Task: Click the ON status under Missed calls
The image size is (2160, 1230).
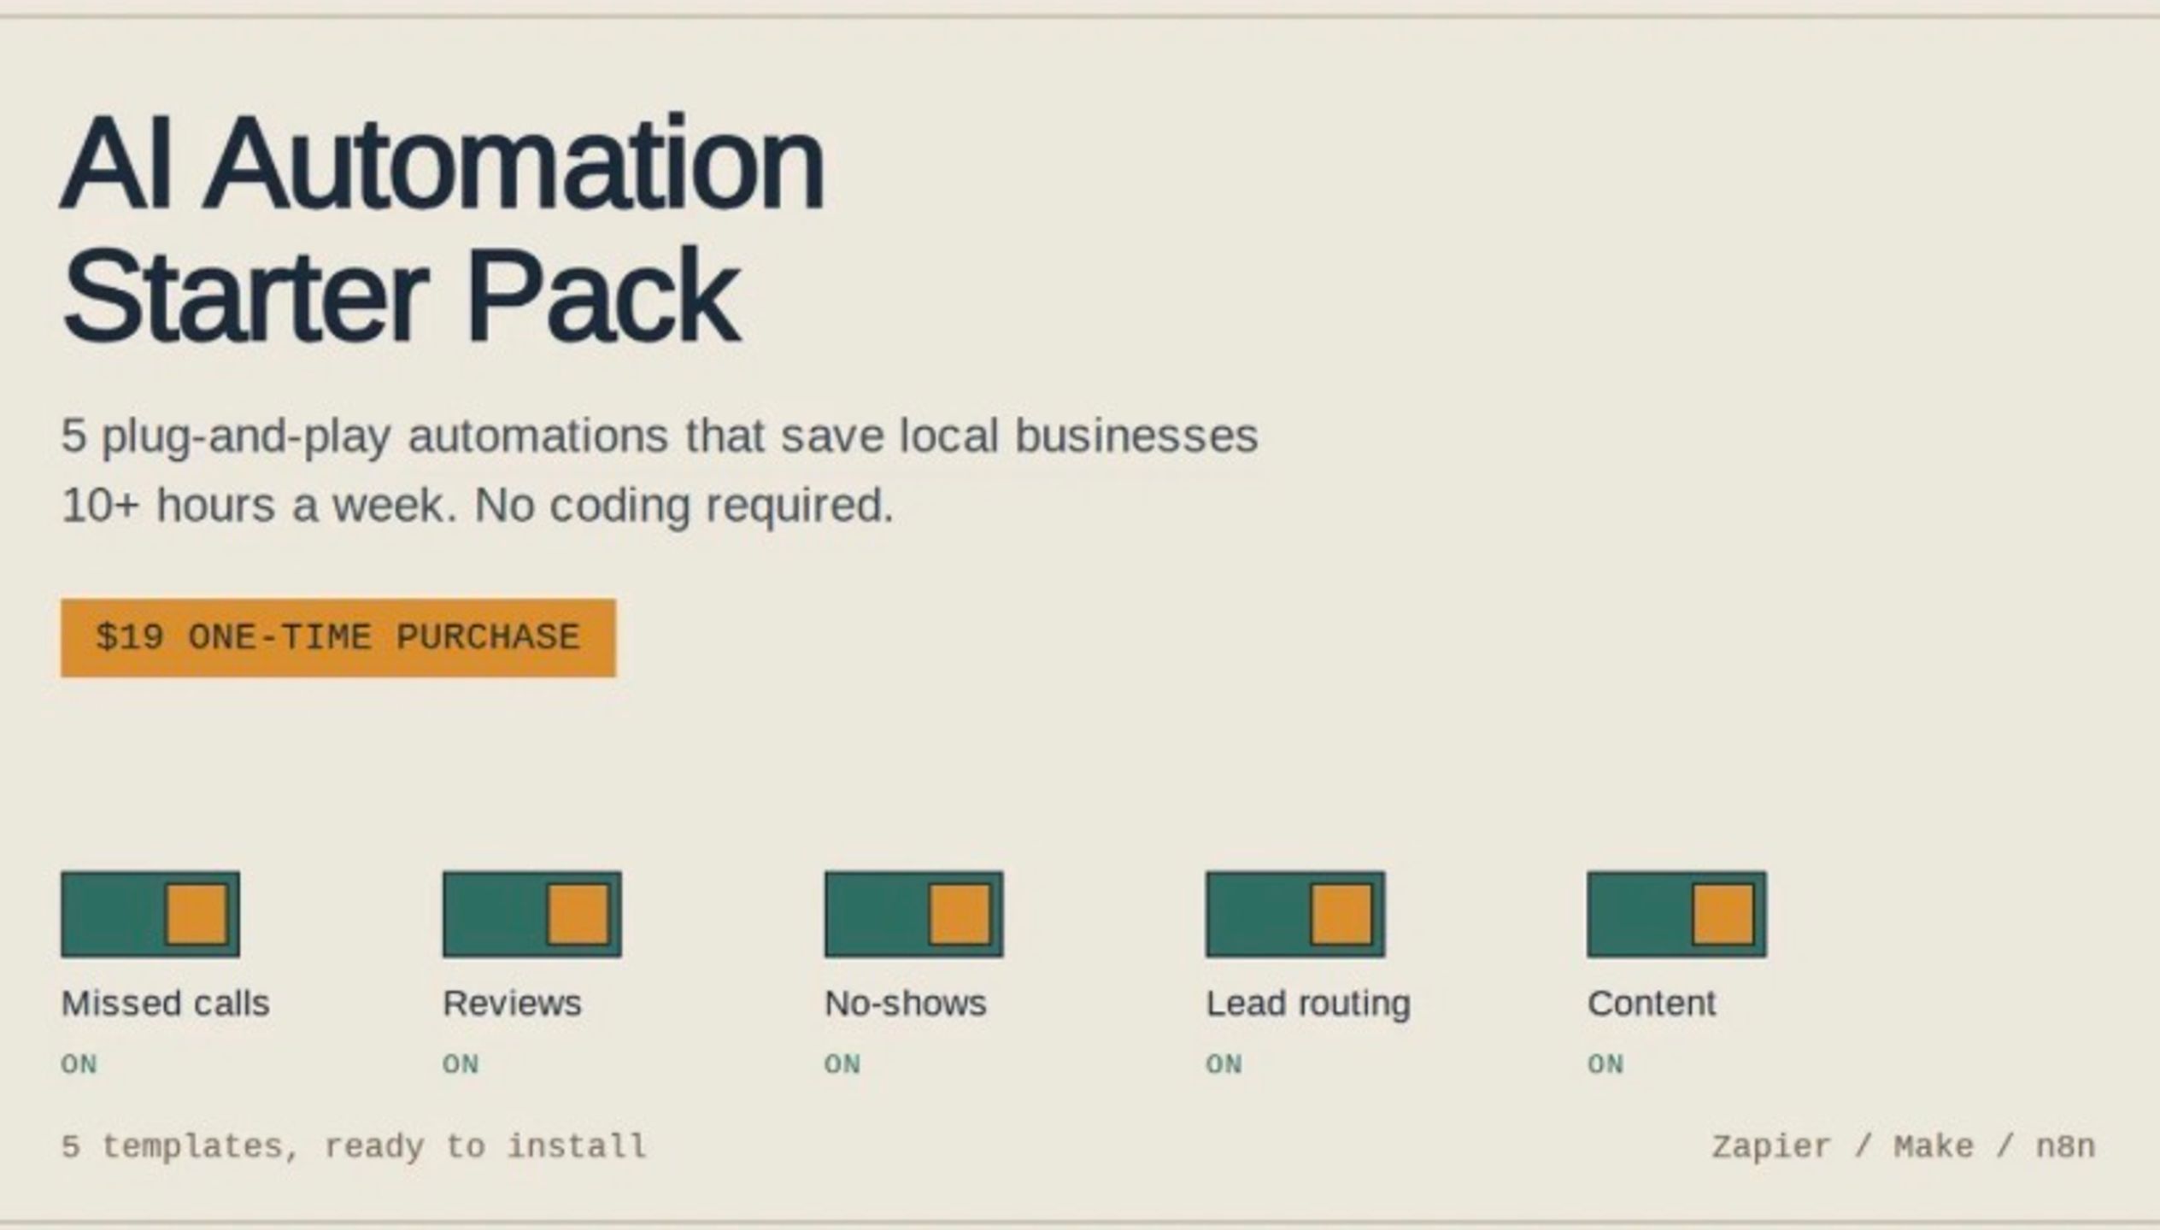Action: coord(79,1064)
